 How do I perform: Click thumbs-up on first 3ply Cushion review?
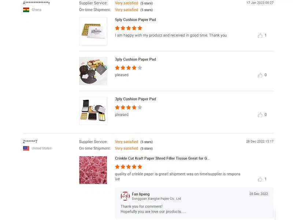pyautogui.click(x=260, y=75)
